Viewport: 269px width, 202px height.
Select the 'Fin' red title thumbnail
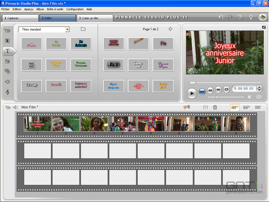point(163,44)
